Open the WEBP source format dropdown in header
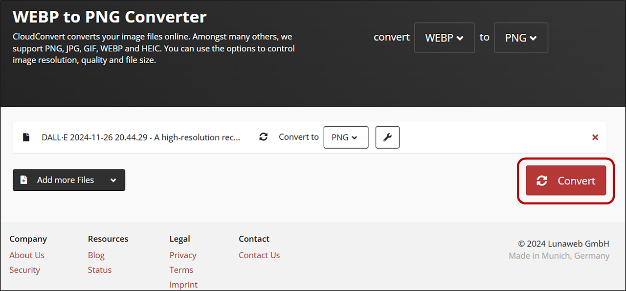This screenshot has width=626, height=291. [x=445, y=38]
